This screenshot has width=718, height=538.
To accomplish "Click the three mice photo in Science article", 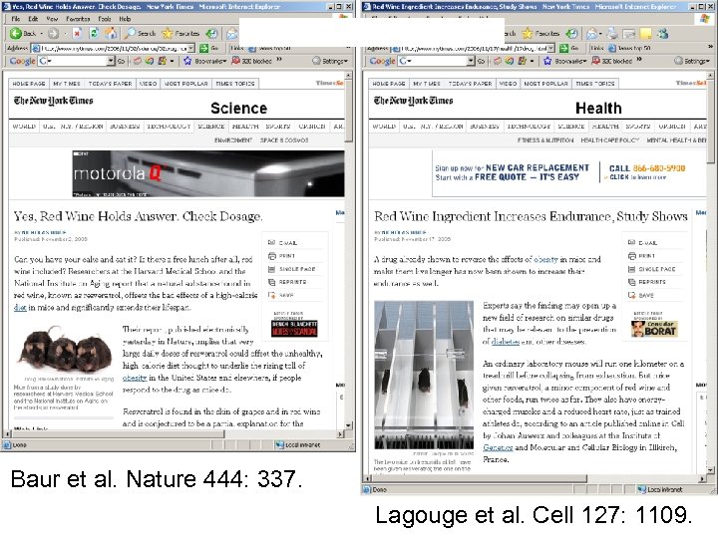I will pos(64,350).
